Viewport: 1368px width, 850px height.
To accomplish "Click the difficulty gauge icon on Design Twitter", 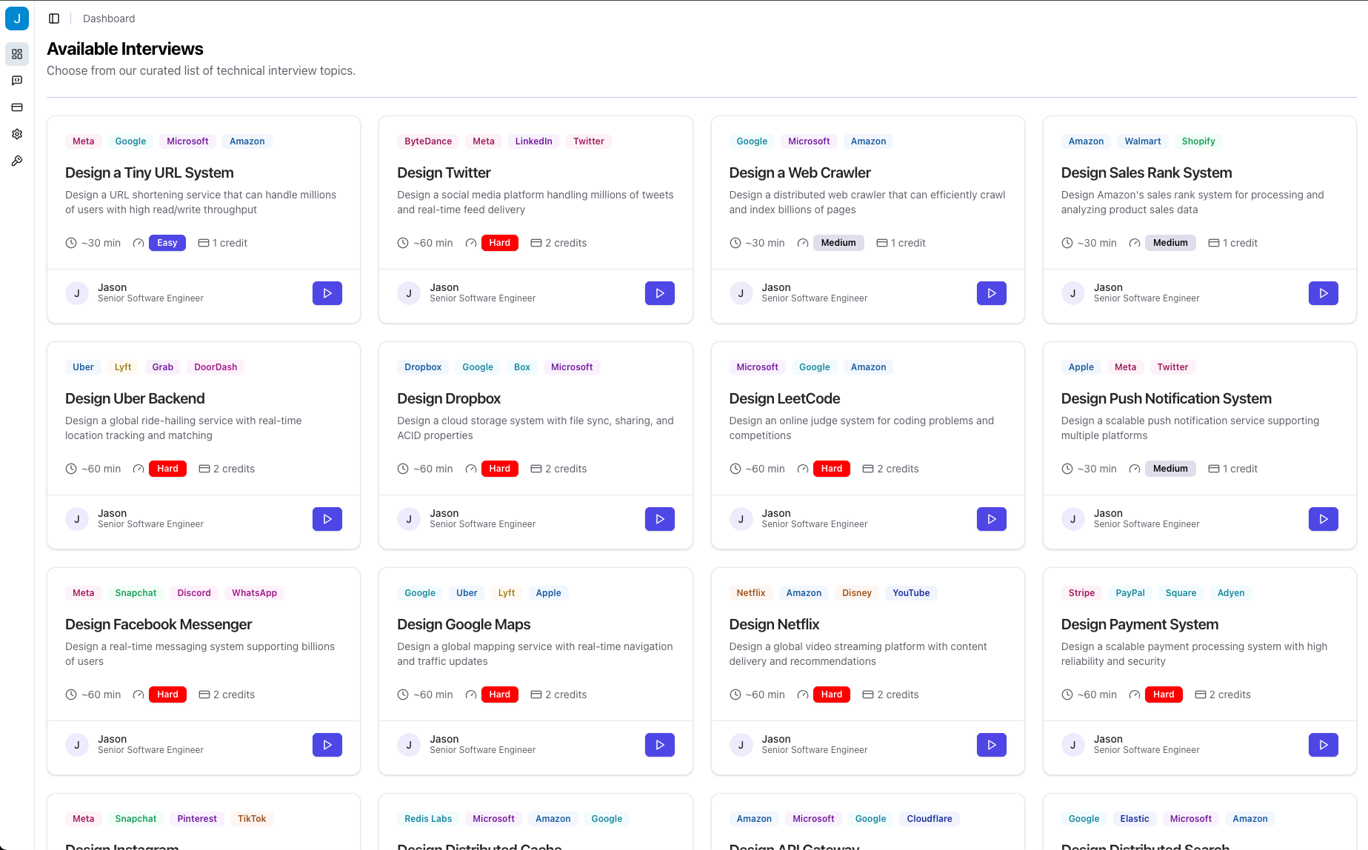I will [471, 243].
